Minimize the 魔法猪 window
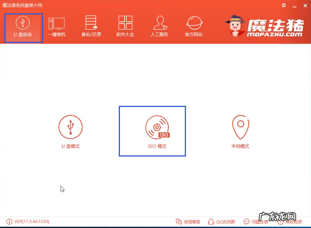Viewport: 311px width, 228px height. 293,5
